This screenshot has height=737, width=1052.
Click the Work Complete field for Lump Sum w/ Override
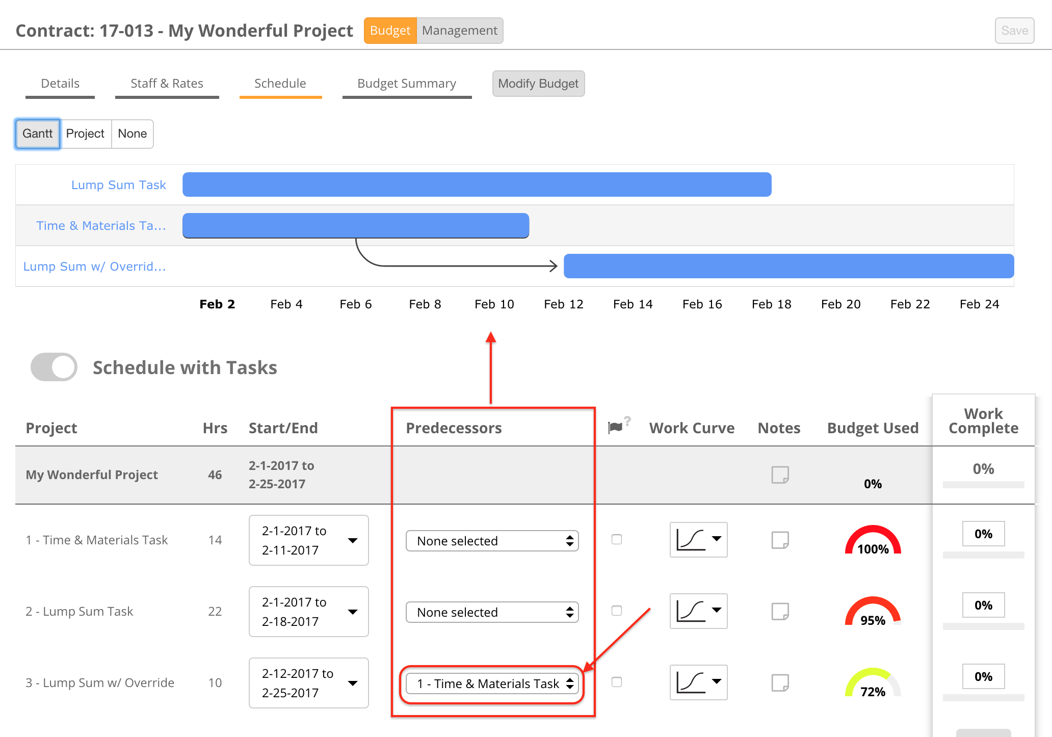coord(983,676)
